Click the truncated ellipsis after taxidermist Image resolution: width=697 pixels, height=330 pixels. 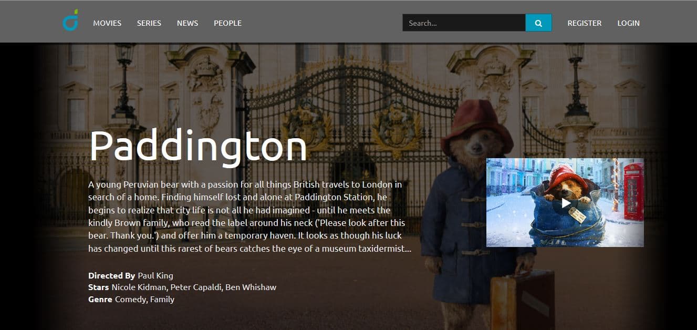click(x=408, y=249)
